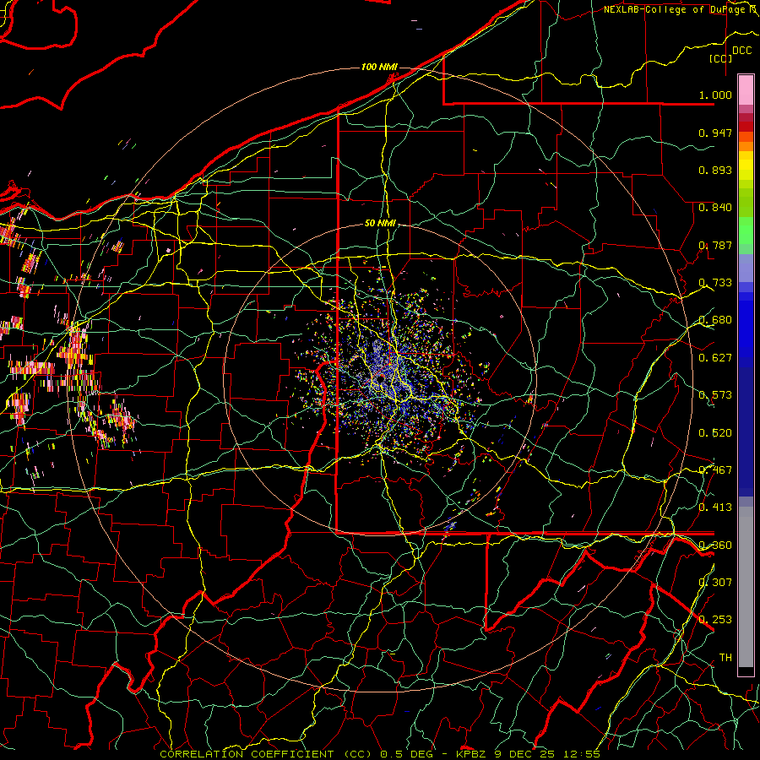Click the 50 NMI range ring label
This screenshot has height=760, width=760.
coord(381,224)
